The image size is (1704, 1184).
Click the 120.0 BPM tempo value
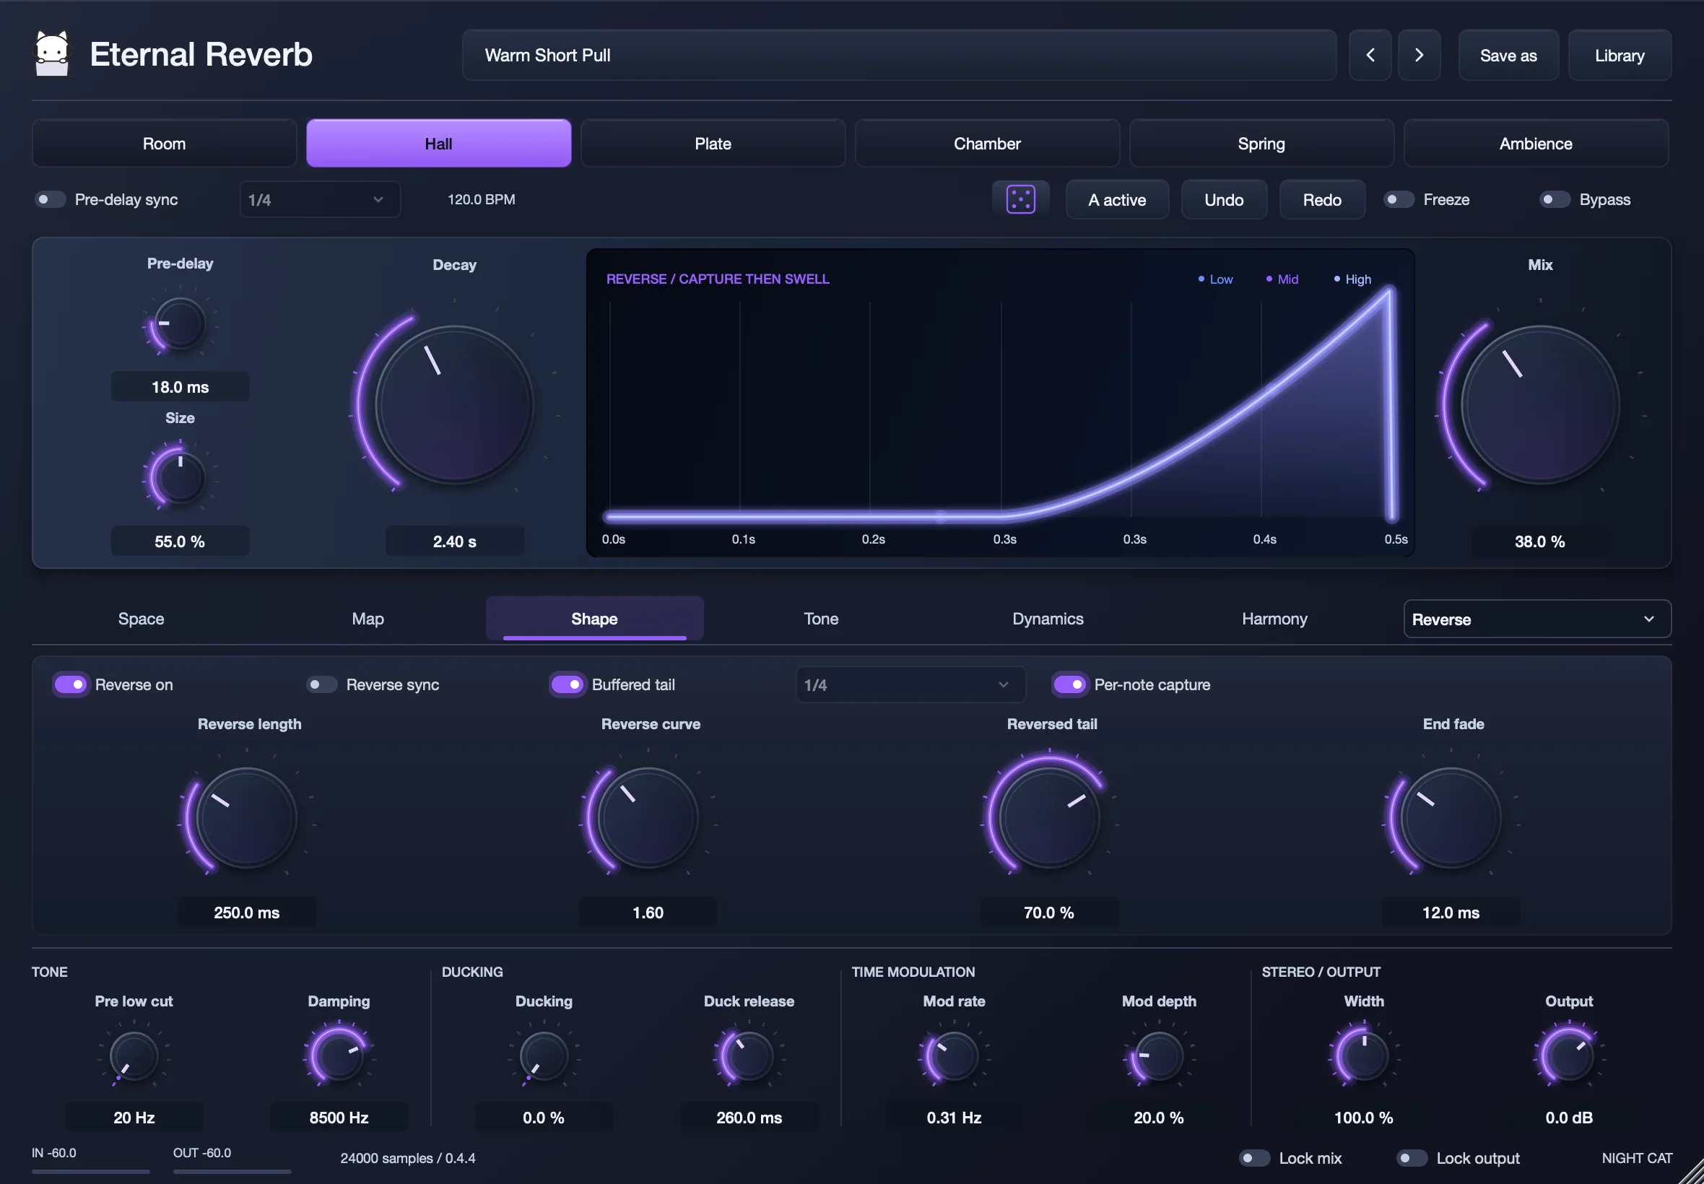pos(482,199)
